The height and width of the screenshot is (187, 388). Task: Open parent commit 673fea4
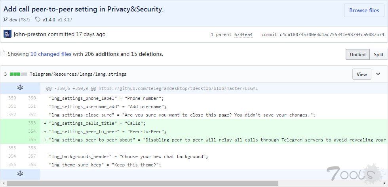pos(243,34)
